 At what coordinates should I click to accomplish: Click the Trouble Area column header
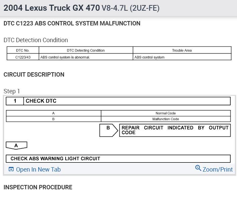pos(182,51)
